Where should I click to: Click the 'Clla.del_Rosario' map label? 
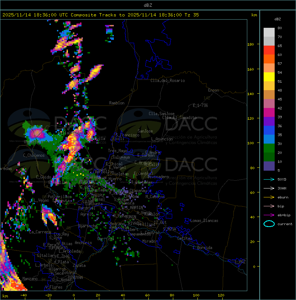tap(168, 81)
